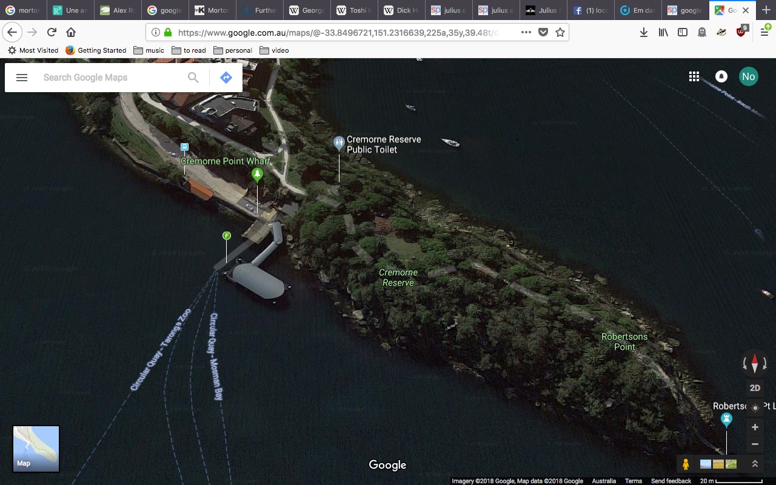This screenshot has width=776, height=485.
Task: Show my location on the map
Action: tap(755, 407)
